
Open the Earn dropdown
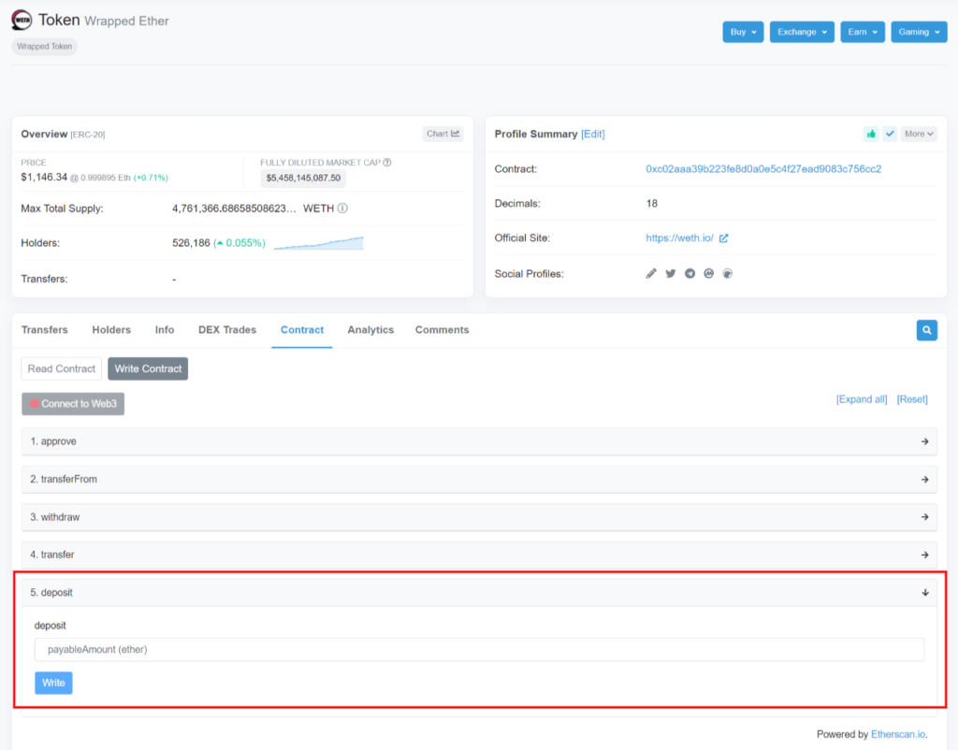point(862,32)
